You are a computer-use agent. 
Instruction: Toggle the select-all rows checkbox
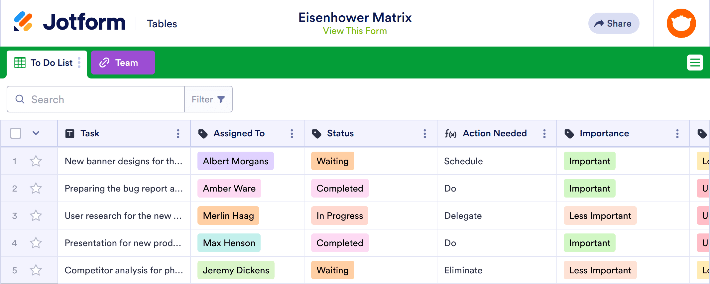coord(16,133)
